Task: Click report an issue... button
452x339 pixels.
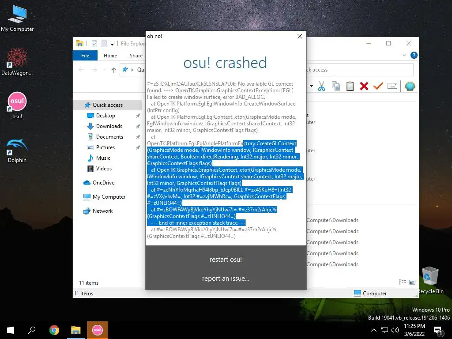Action: coord(226,279)
